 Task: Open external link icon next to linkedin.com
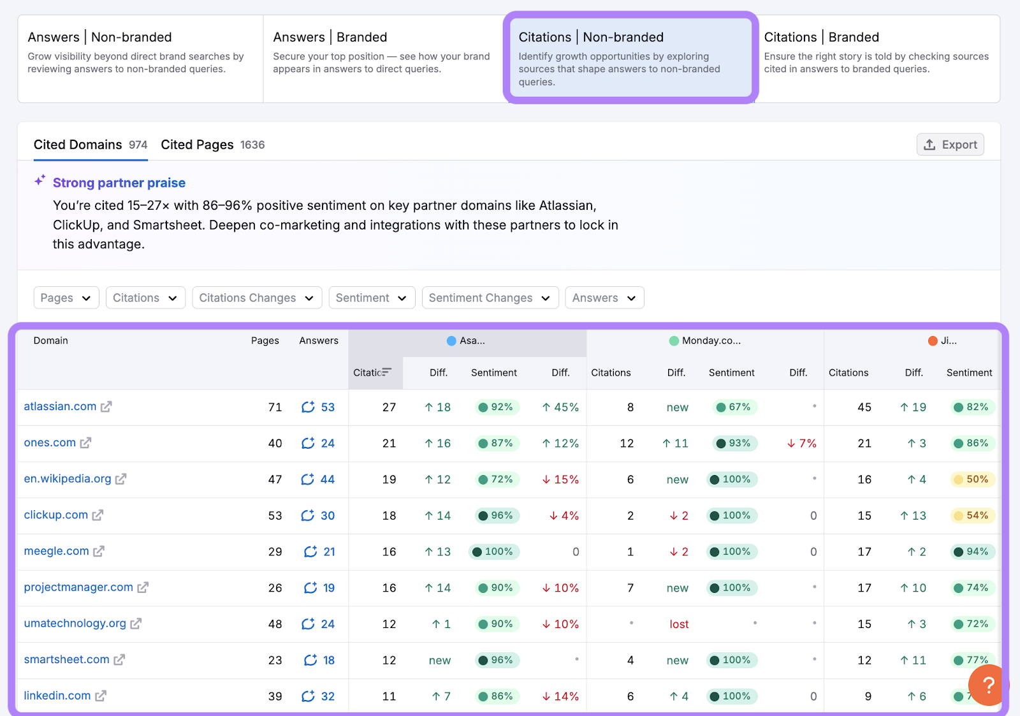[101, 696]
